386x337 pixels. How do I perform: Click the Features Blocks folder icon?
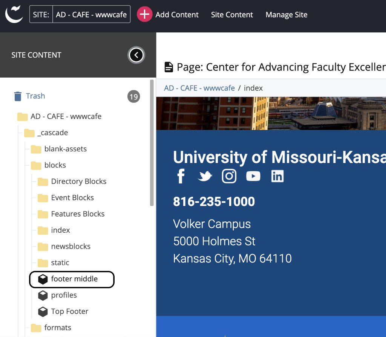(x=43, y=214)
